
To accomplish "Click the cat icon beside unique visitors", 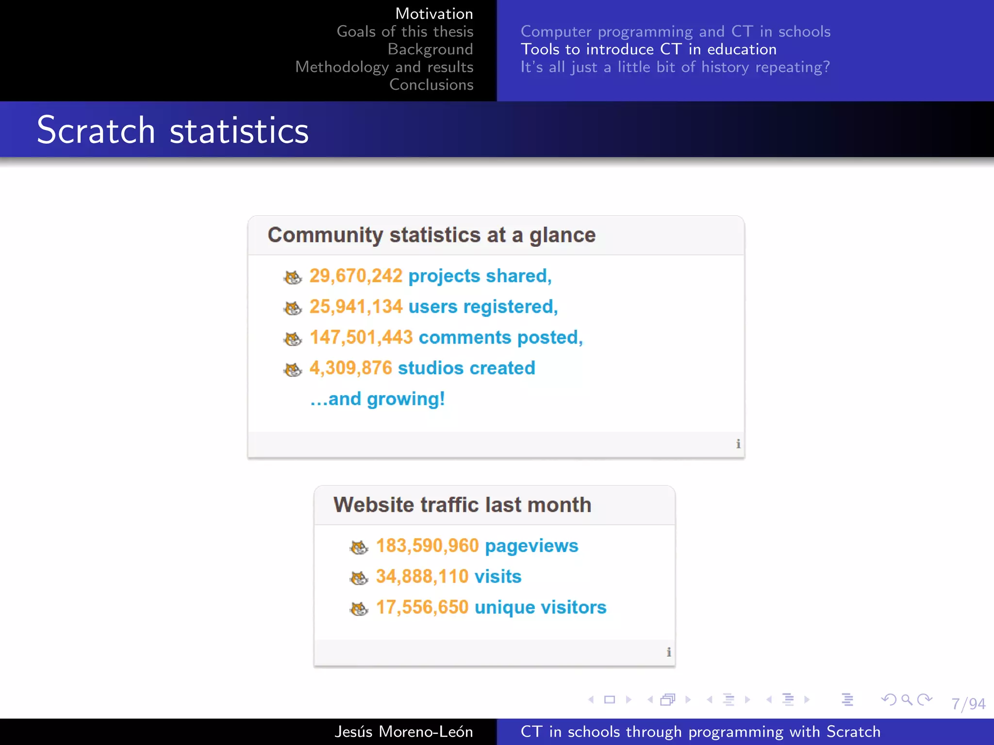I will (x=359, y=608).
